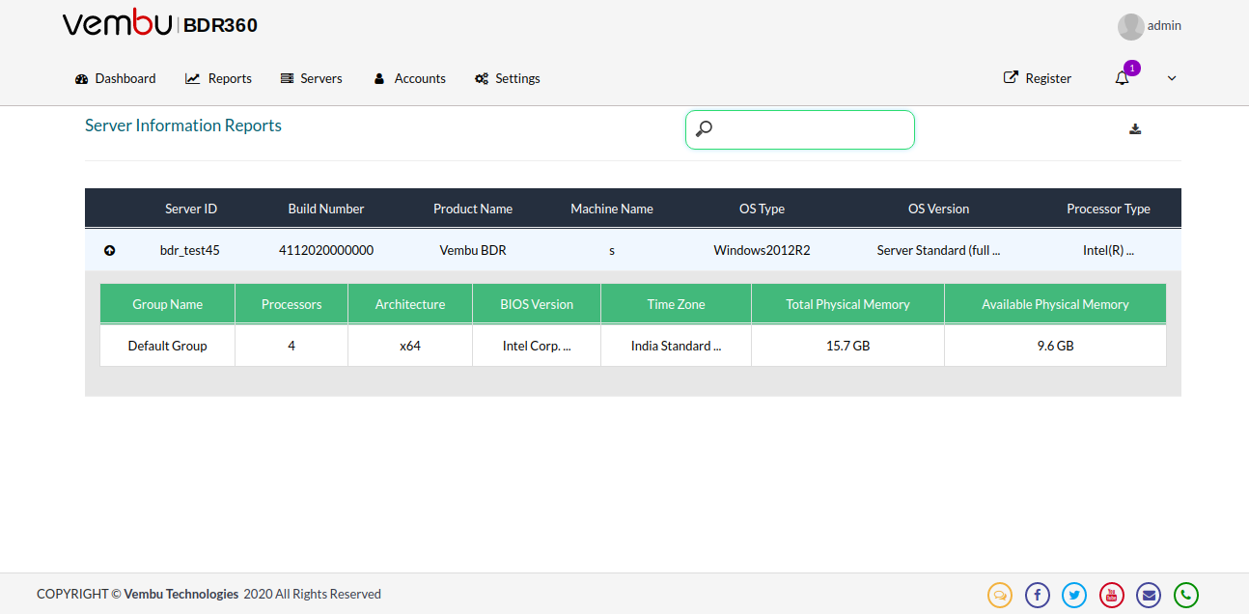Expand the header dropdown chevron beside bell

point(1172,78)
